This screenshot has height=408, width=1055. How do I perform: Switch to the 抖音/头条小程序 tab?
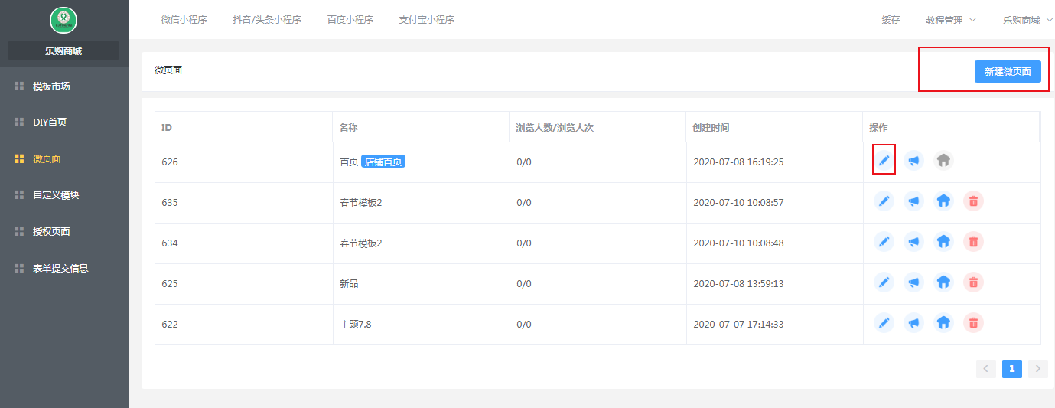pos(267,20)
